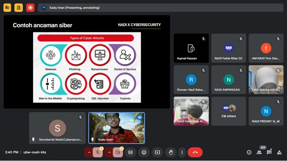Screen dimensions: 287x161
Task: Show the people list icon
Action: pyautogui.click(x=259, y=152)
